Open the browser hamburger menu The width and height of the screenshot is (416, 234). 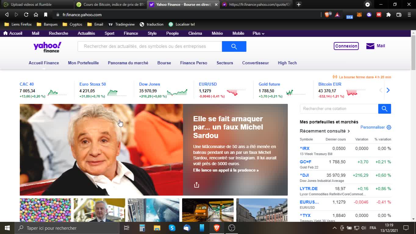point(409,15)
